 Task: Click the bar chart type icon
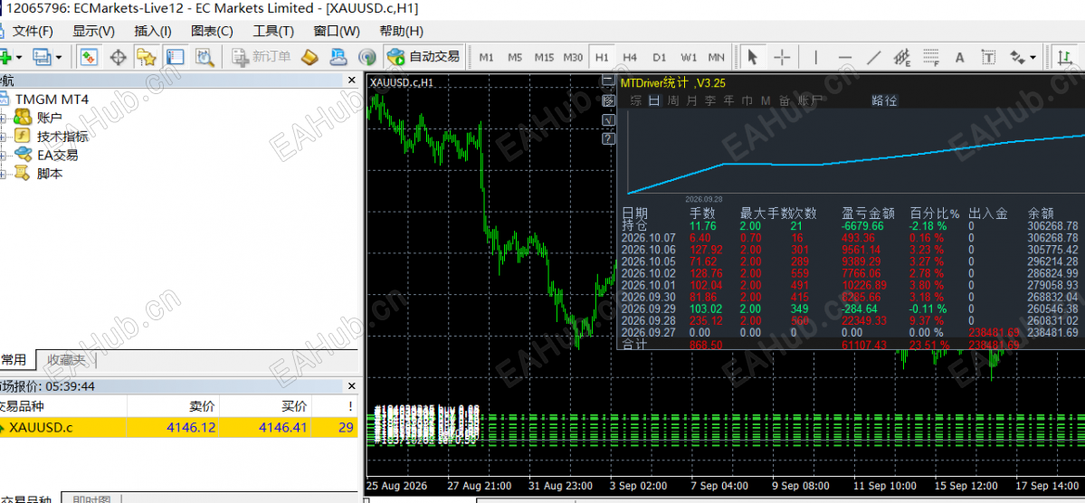(1063, 57)
